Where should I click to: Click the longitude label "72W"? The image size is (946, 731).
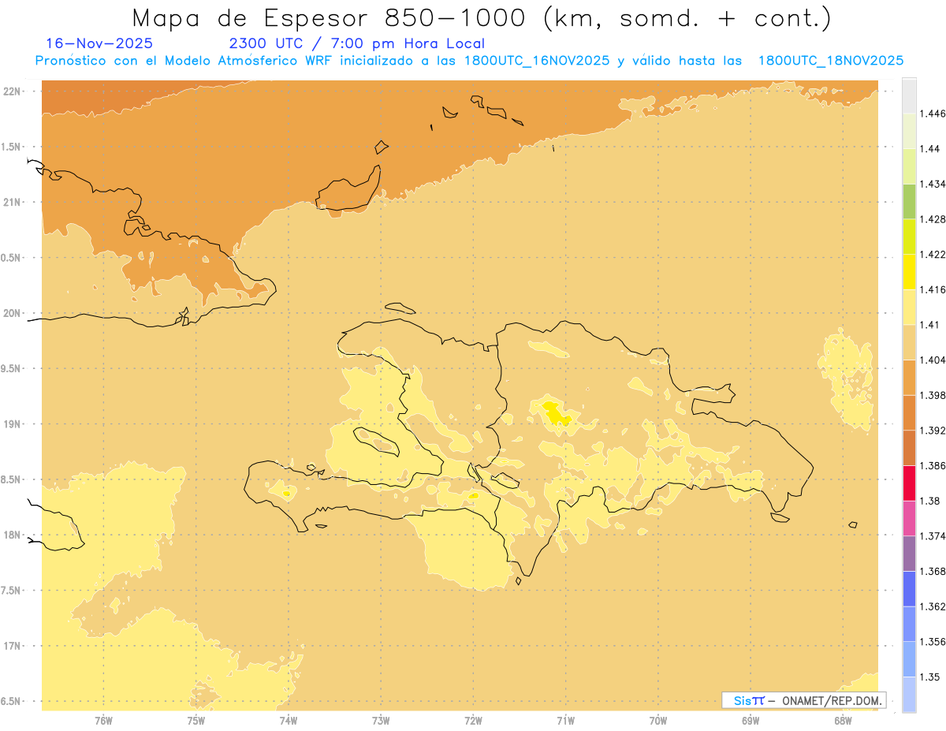(473, 721)
